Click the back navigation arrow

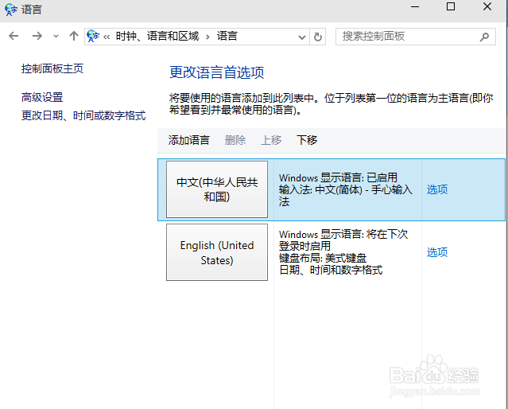click(x=14, y=36)
